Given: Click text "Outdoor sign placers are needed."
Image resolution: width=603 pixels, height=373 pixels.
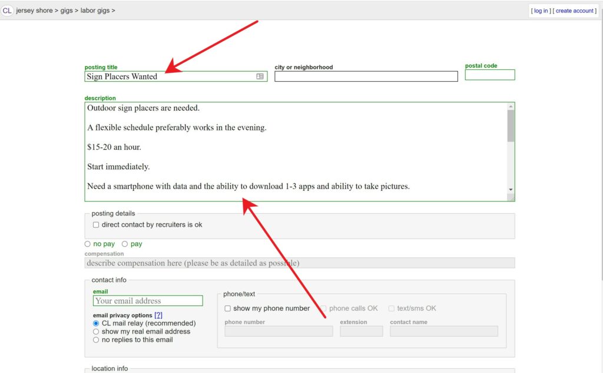Looking at the screenshot, I should 144,108.
